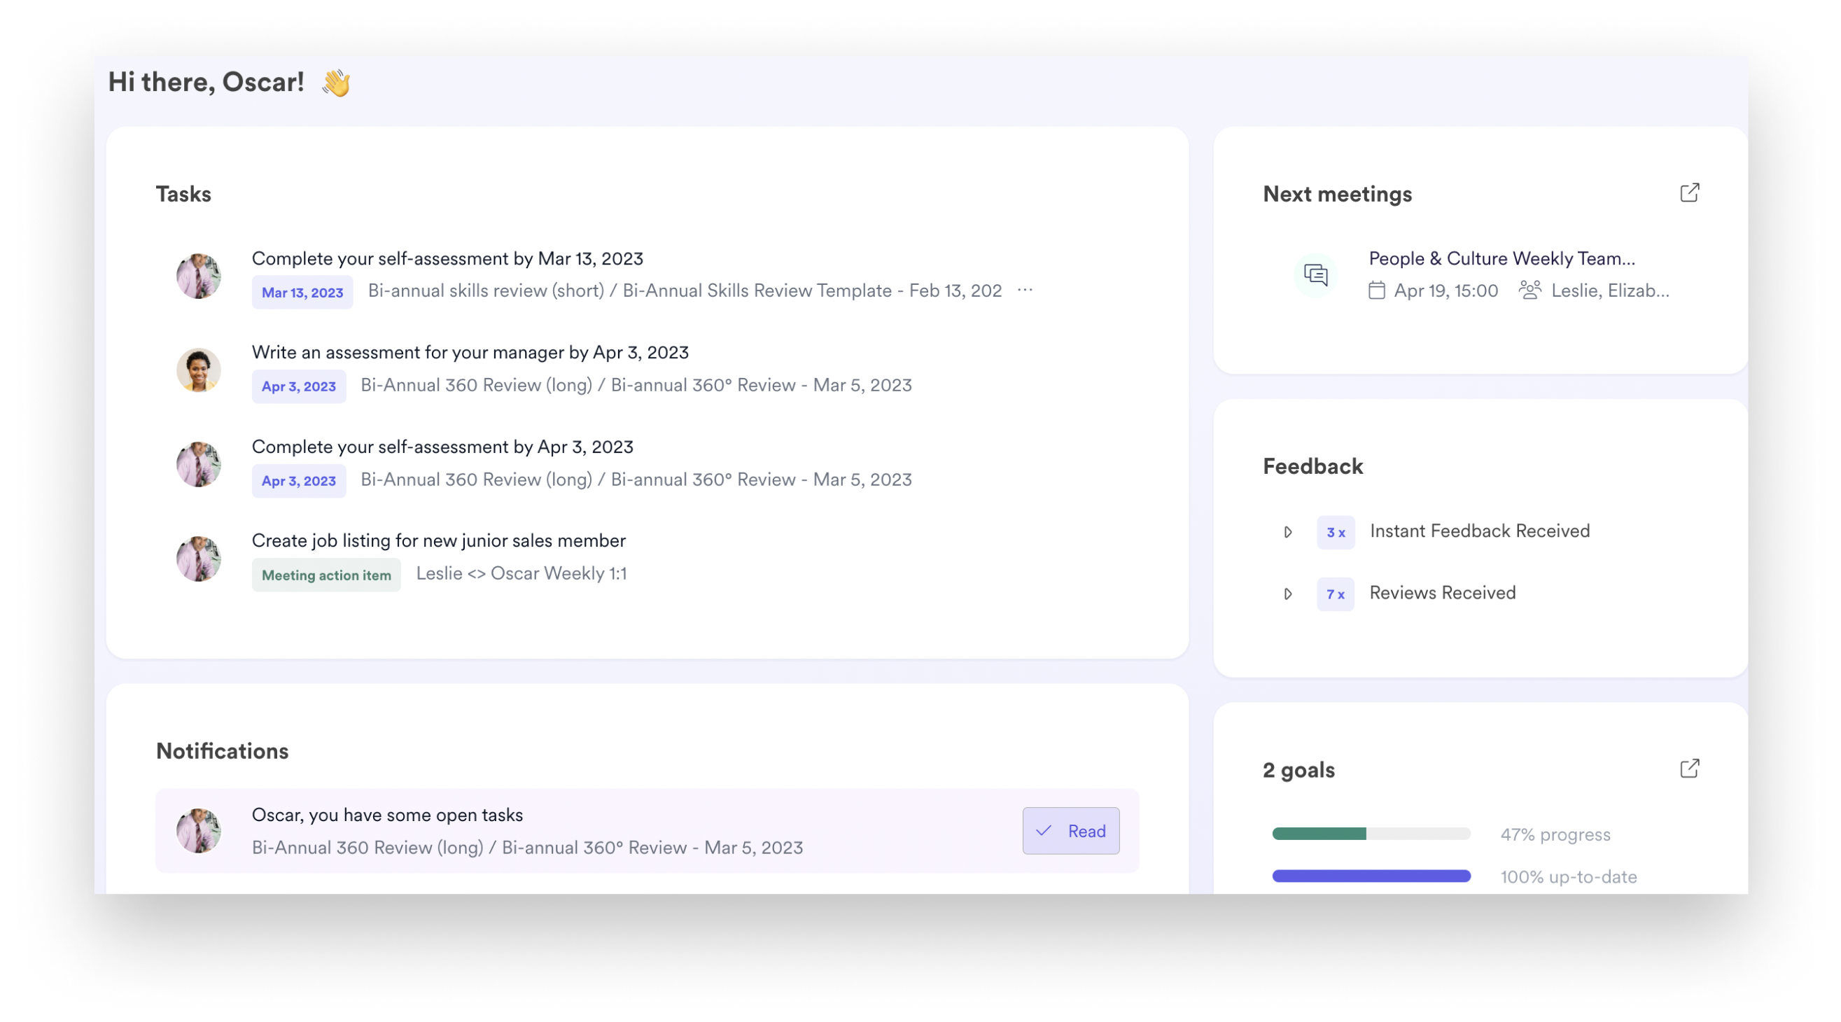This screenshot has width=1841, height=1022.
Task: Click the Meeting action item badge
Action: click(326, 574)
